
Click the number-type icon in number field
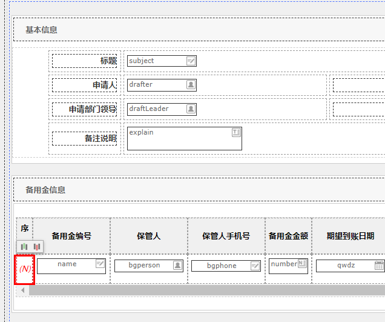coord(302,263)
